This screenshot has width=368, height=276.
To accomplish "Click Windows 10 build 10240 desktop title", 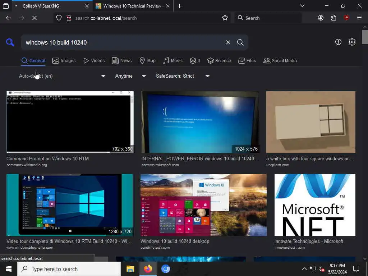I will 175,241.
